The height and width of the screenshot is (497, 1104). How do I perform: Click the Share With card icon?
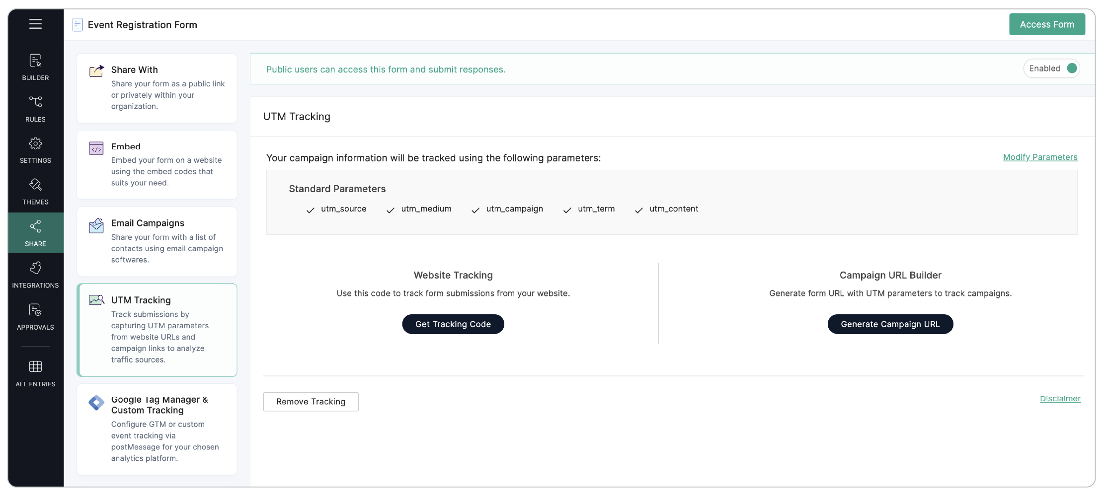click(96, 71)
